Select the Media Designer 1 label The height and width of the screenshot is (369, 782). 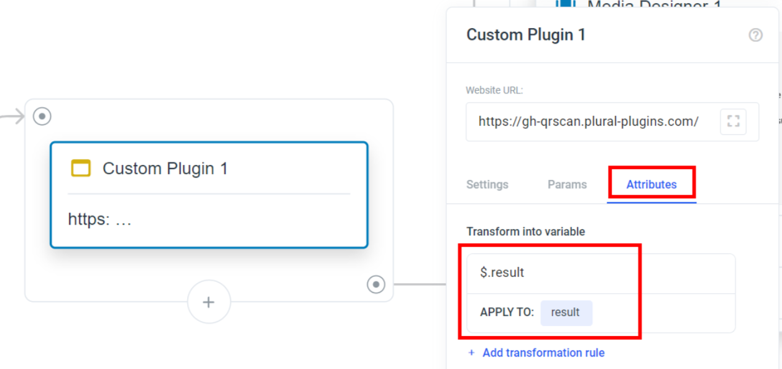[654, 5]
